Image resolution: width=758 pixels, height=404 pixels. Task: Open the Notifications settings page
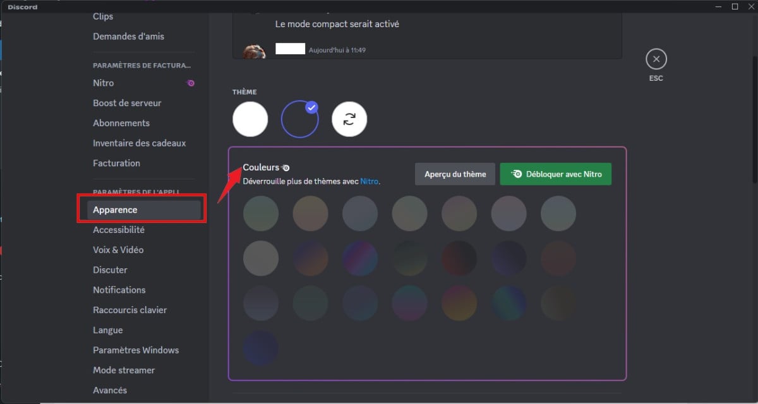(x=119, y=290)
